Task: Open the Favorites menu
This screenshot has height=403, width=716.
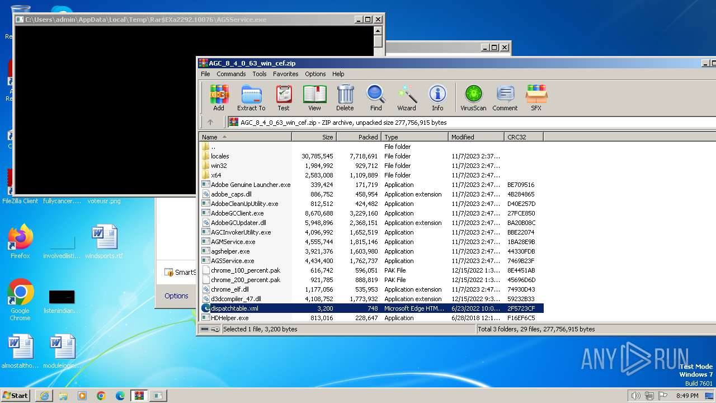Action: [285, 74]
